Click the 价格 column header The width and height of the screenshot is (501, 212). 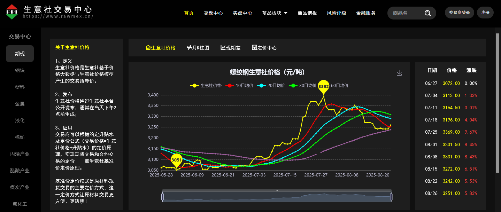click(x=452, y=70)
